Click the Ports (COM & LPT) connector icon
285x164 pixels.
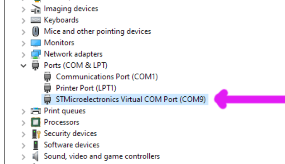(x=35, y=66)
